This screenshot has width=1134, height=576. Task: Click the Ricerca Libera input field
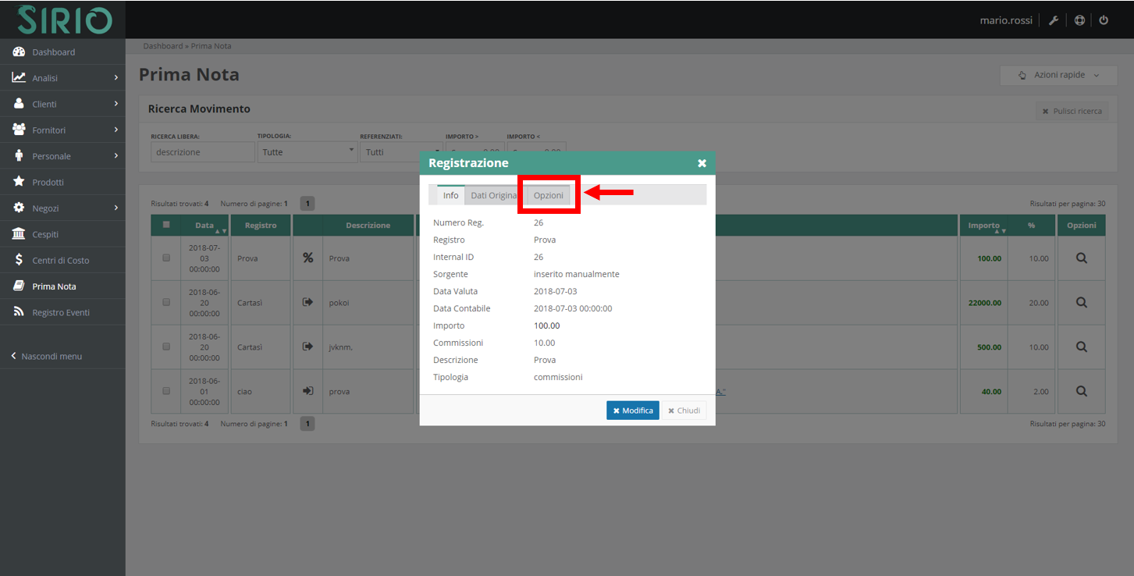[202, 152]
